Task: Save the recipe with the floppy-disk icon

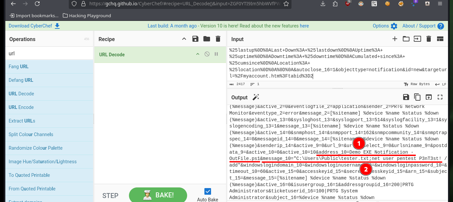Action: pyautogui.click(x=195, y=39)
